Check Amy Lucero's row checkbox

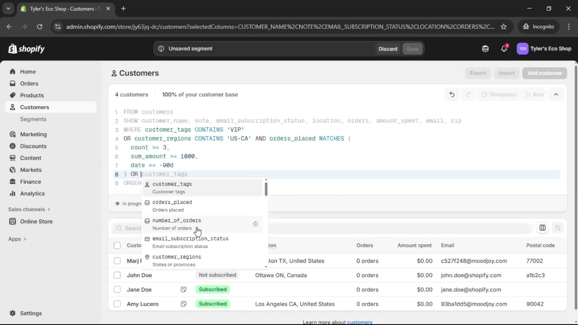pyautogui.click(x=117, y=304)
